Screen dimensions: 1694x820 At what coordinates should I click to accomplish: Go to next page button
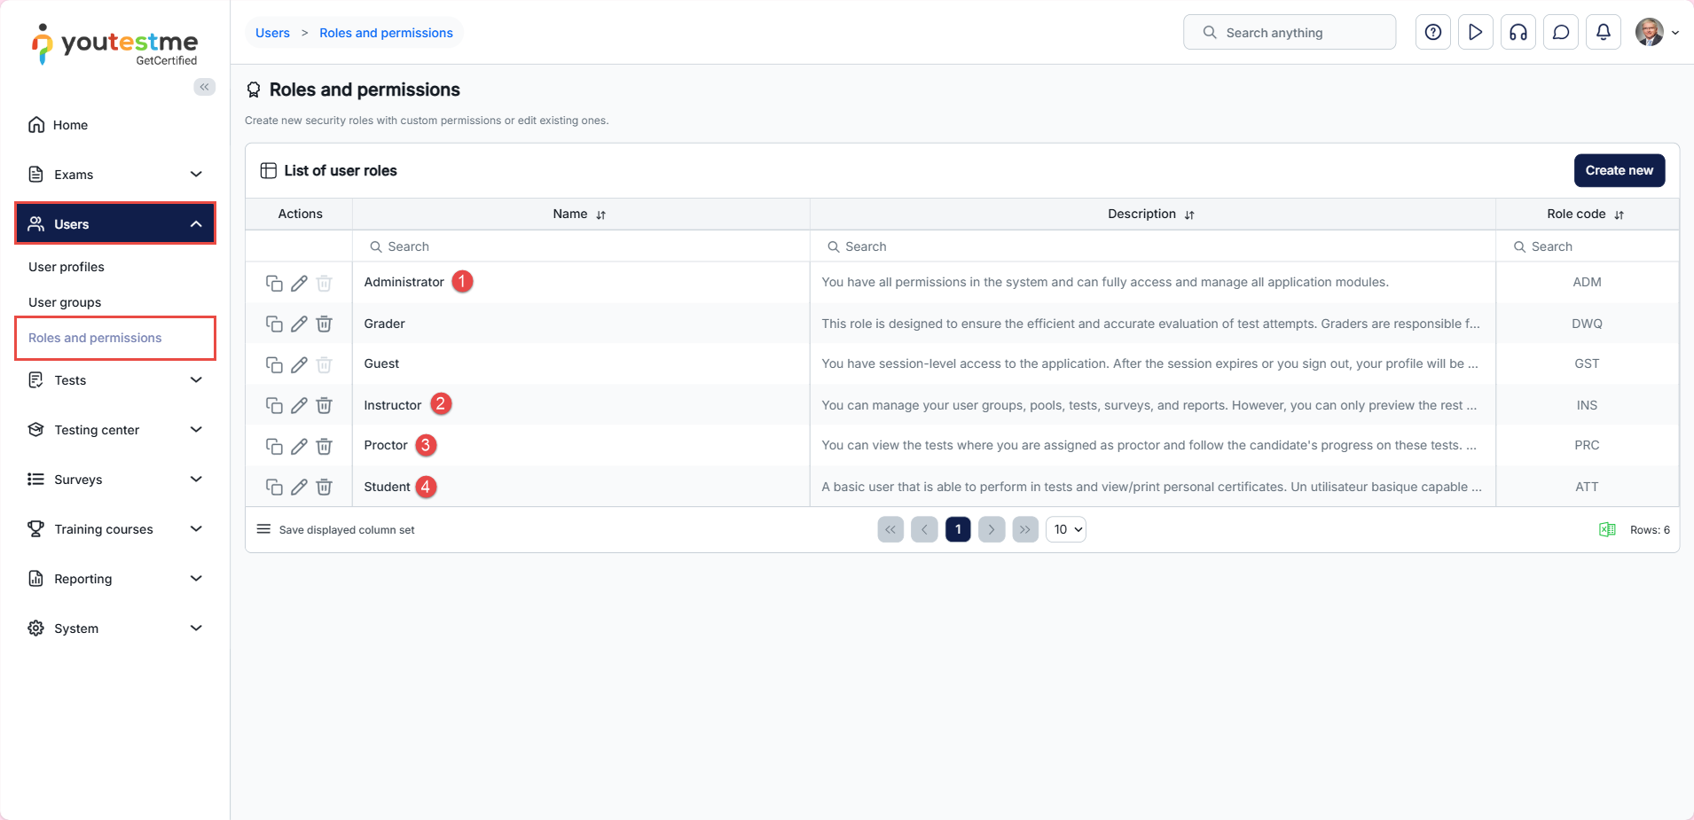tap(992, 529)
